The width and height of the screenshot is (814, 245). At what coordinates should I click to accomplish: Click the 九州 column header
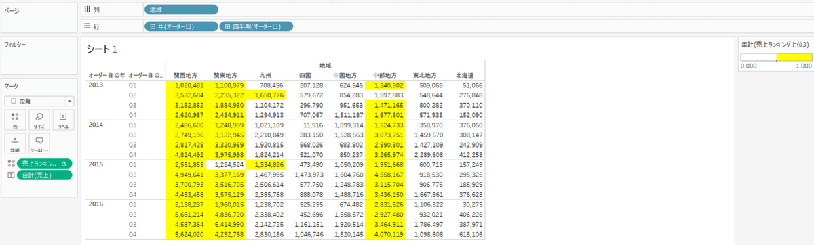(265, 75)
